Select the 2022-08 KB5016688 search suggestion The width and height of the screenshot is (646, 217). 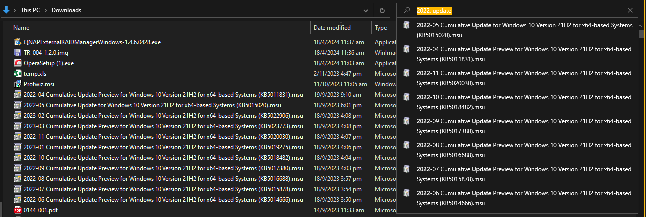tap(517, 150)
